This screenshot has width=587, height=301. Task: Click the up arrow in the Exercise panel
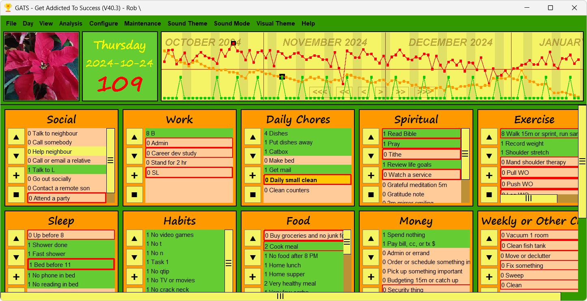489,137
